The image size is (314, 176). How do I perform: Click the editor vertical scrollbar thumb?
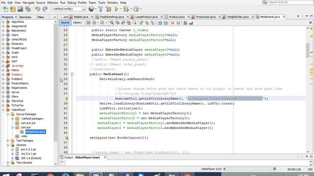point(308,50)
